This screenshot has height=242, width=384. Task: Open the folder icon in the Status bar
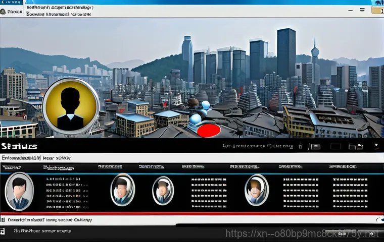tap(356, 147)
